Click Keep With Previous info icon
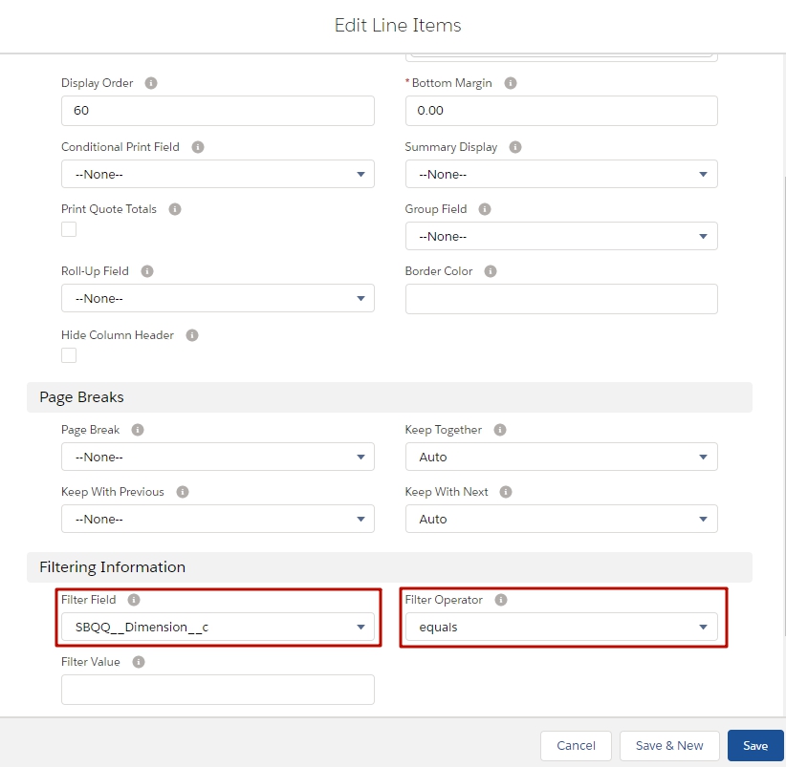786x767 pixels. click(183, 492)
